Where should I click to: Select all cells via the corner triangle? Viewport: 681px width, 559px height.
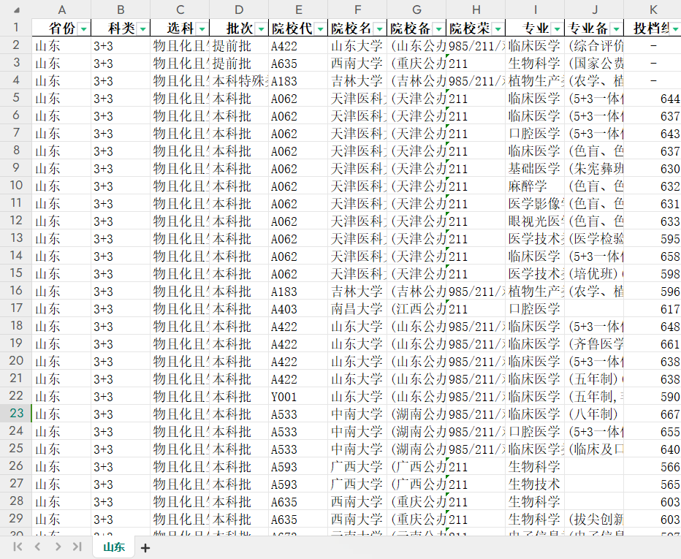[18, 9]
